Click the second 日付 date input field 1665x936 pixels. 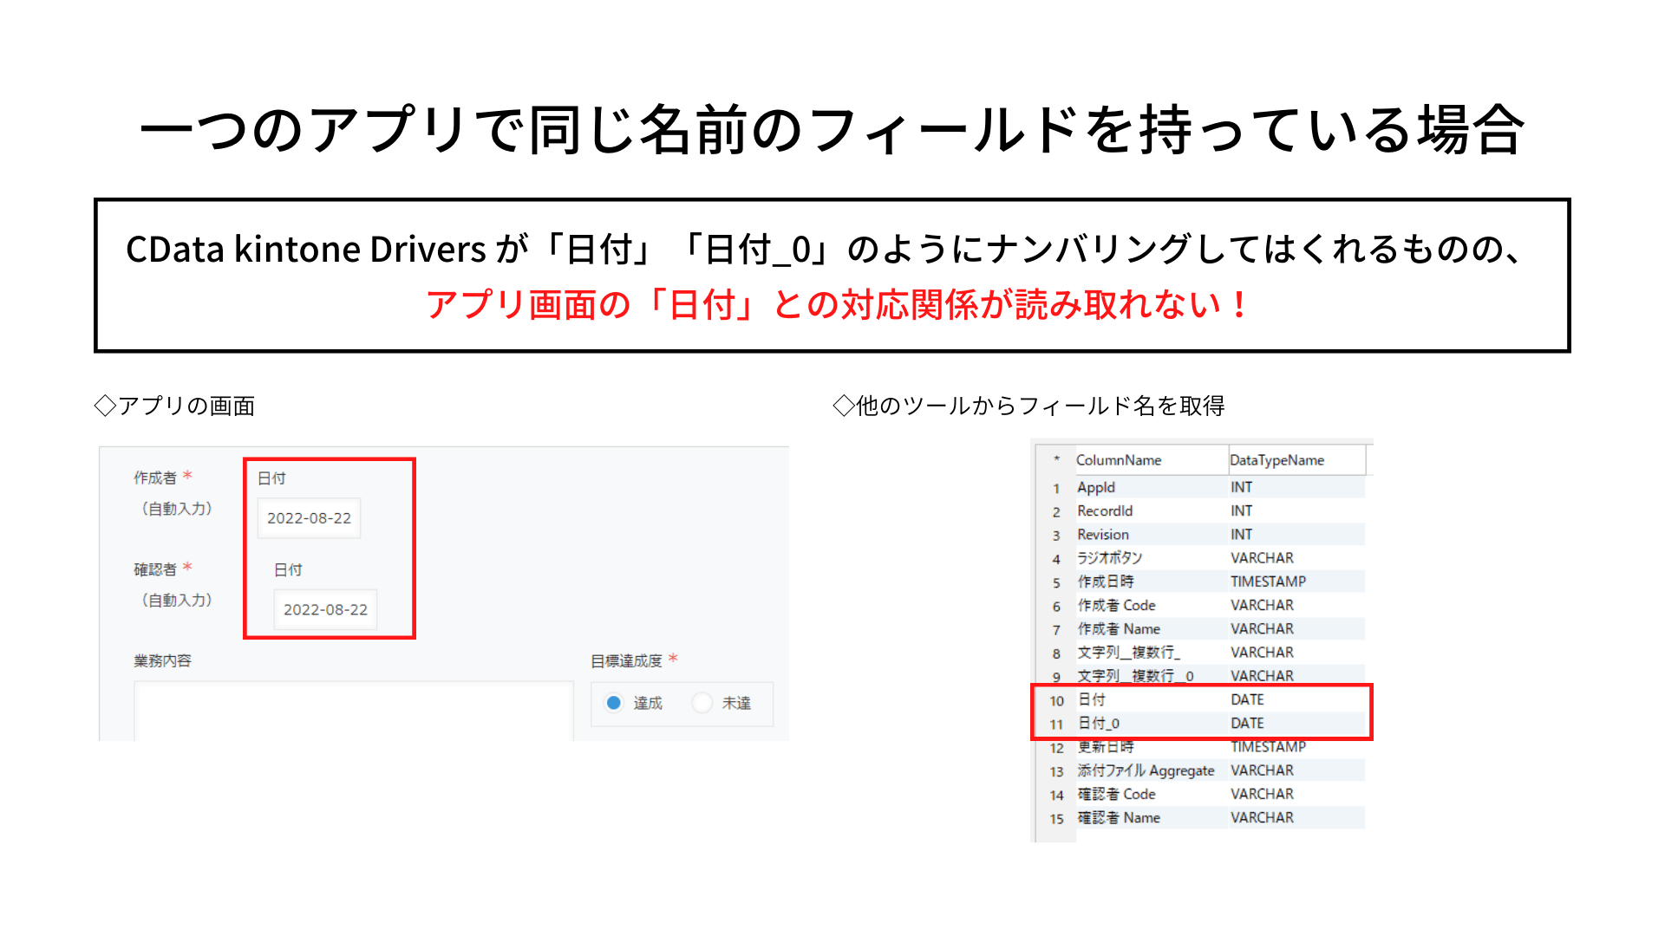325,609
